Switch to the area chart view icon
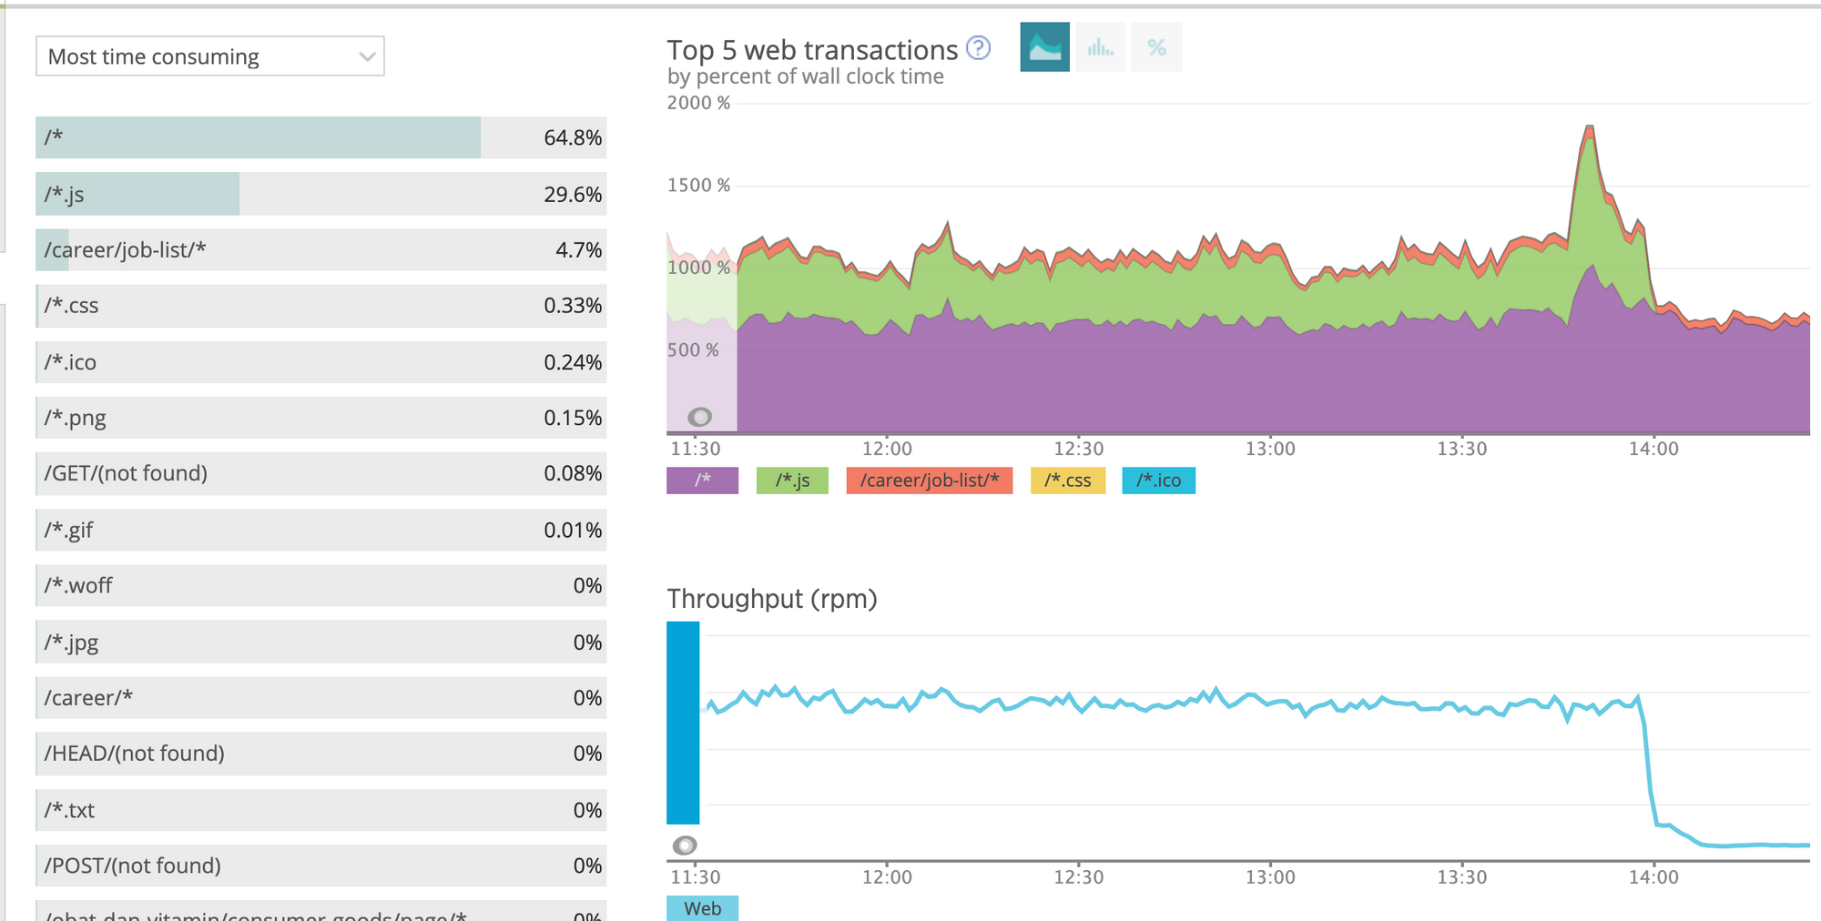Screen dimensions: 1821x921 (1044, 47)
